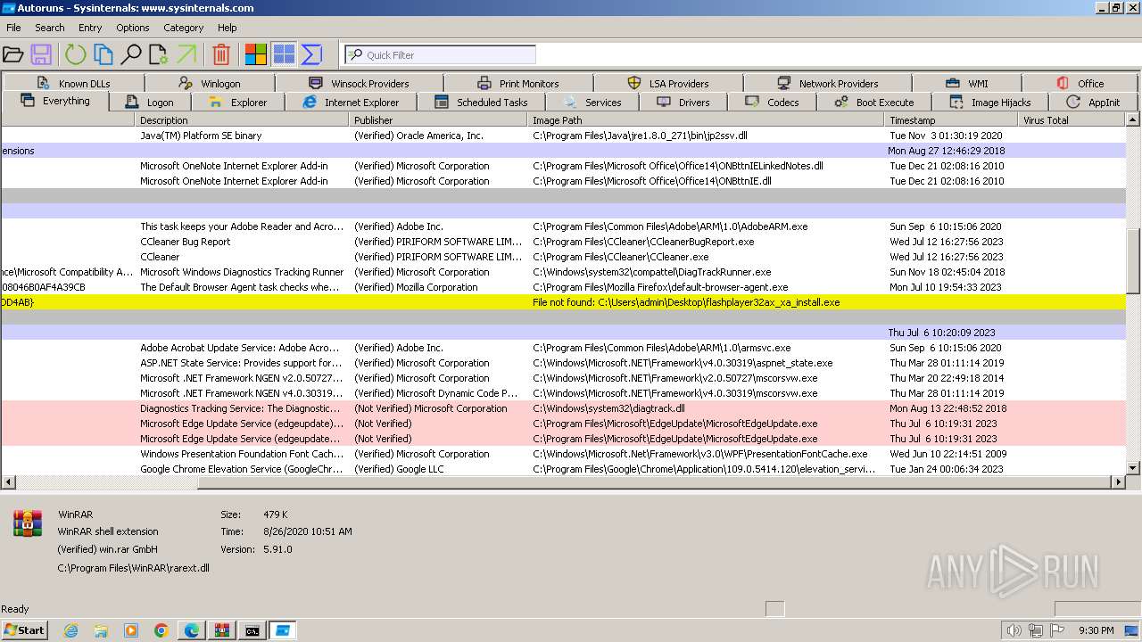
Task: Select the ASP.NET State Service entry
Action: pyautogui.click(x=563, y=363)
